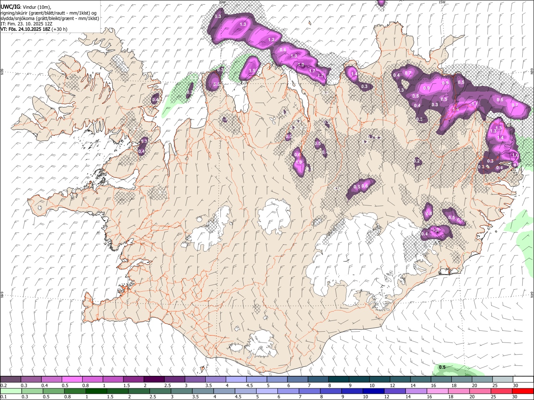Click the lavender 14–16 swatch in lower legend row
Image resolution: width=534 pixels, height=400 pixels.
click(416, 391)
